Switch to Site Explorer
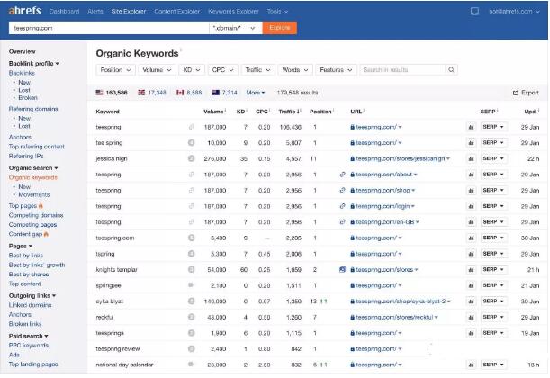 (129, 11)
